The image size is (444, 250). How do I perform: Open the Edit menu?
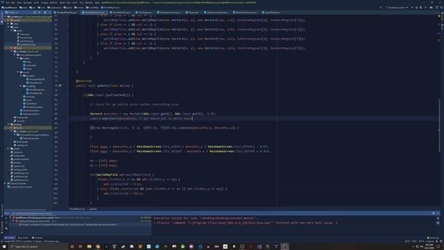coord(12,3)
